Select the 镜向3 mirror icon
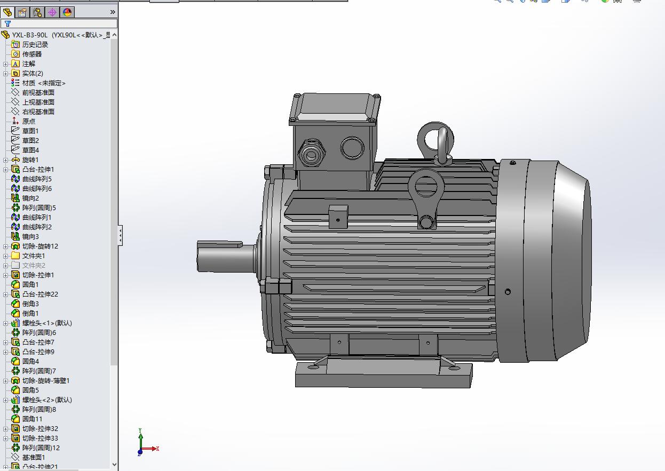The width and height of the screenshot is (665, 471). point(15,236)
